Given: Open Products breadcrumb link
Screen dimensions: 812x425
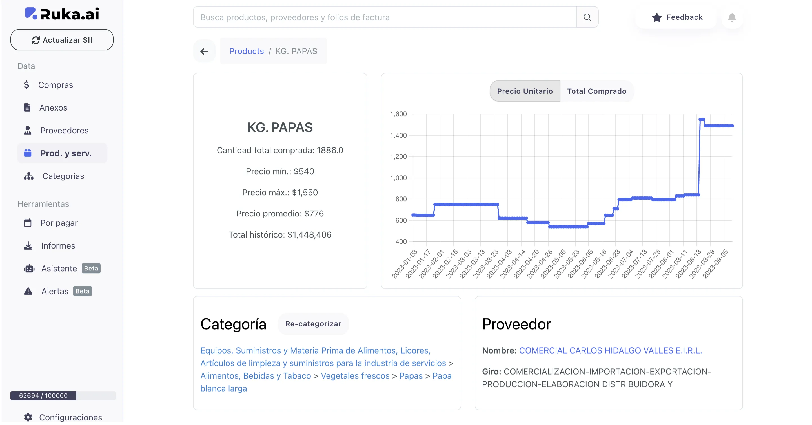Looking at the screenshot, I should pyautogui.click(x=246, y=51).
